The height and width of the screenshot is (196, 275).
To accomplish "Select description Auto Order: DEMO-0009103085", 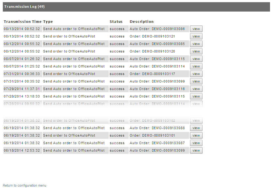I will (157, 44).
